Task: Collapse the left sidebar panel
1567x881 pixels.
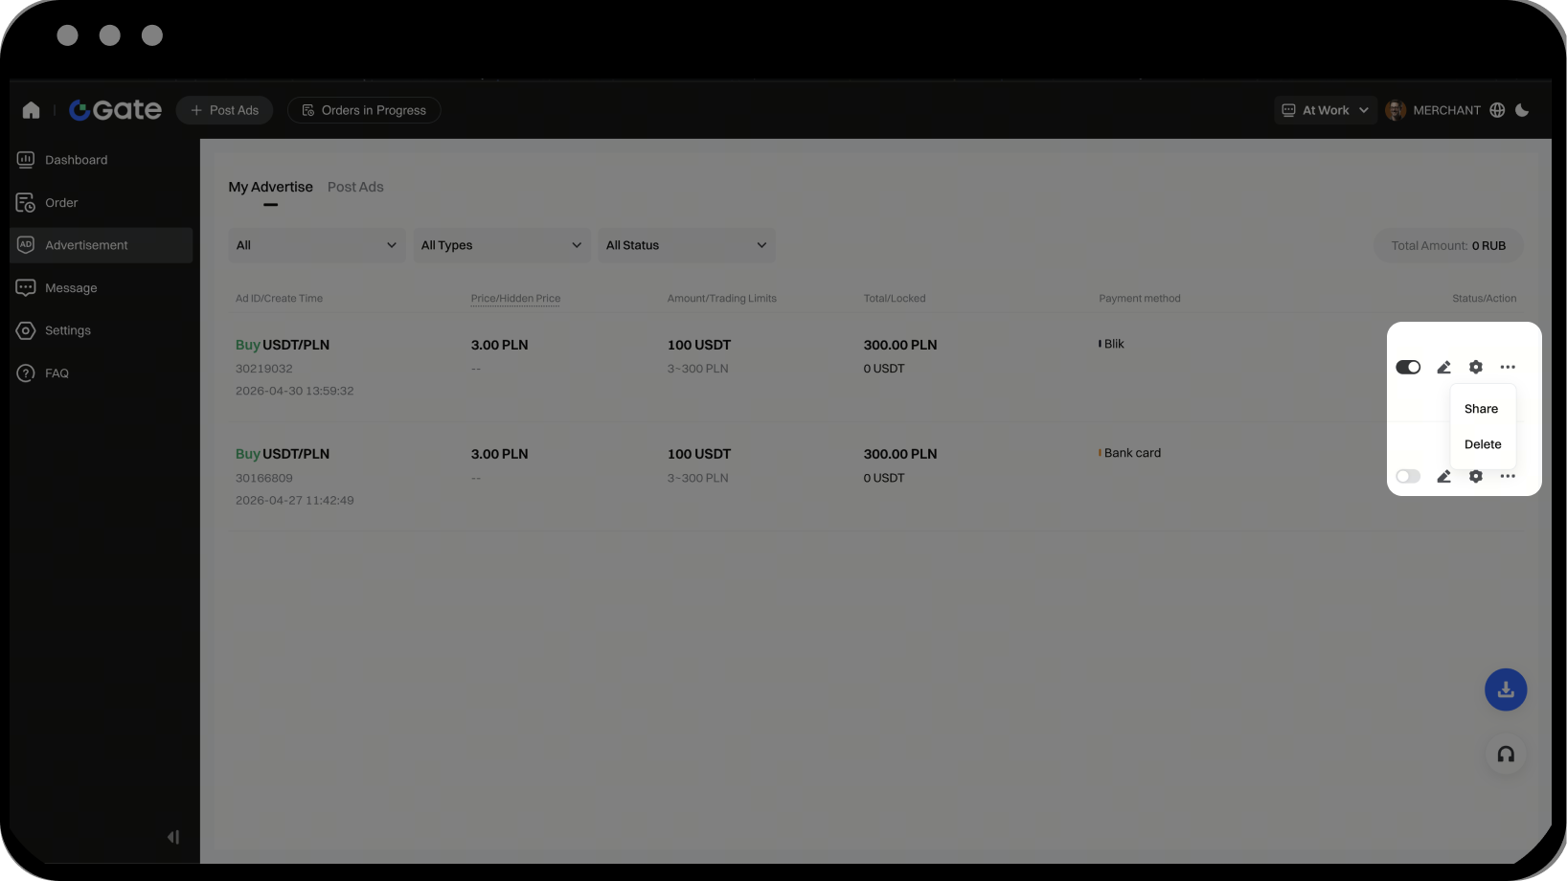Action: click(173, 837)
